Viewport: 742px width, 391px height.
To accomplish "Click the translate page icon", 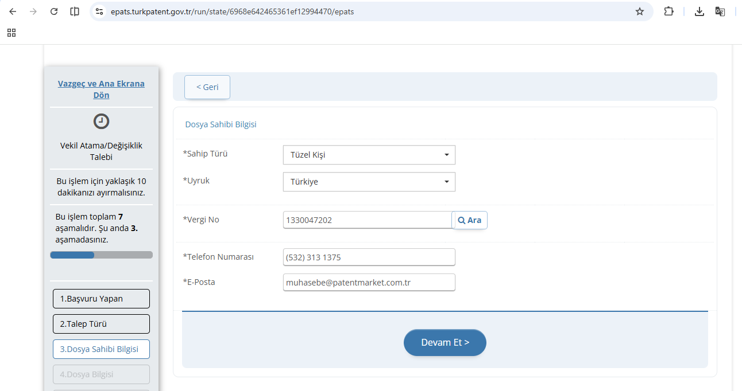I will [x=720, y=11].
